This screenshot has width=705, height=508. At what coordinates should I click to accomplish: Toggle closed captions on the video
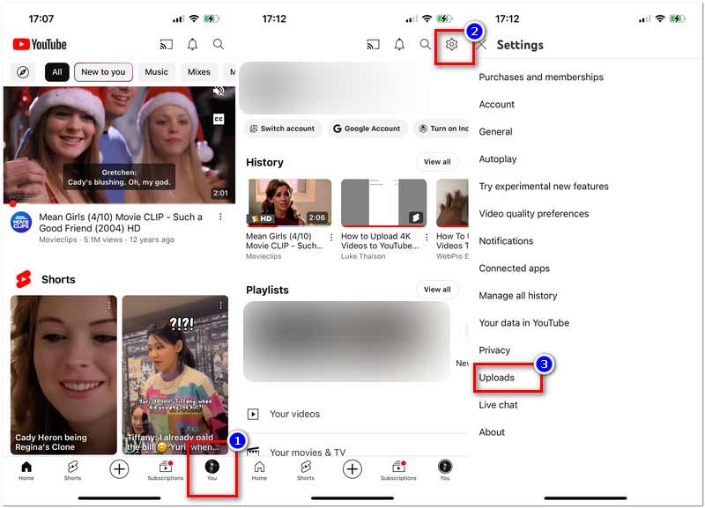[x=219, y=120]
